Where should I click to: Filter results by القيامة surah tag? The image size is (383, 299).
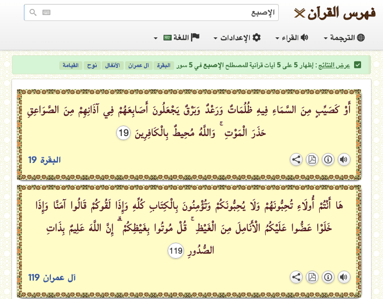pos(71,65)
